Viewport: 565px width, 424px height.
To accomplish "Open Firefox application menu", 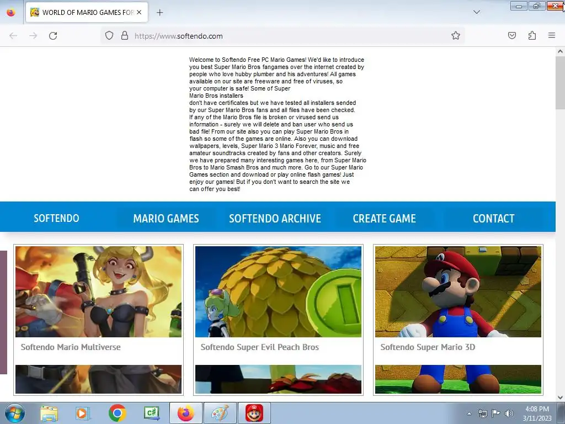I will (551, 36).
